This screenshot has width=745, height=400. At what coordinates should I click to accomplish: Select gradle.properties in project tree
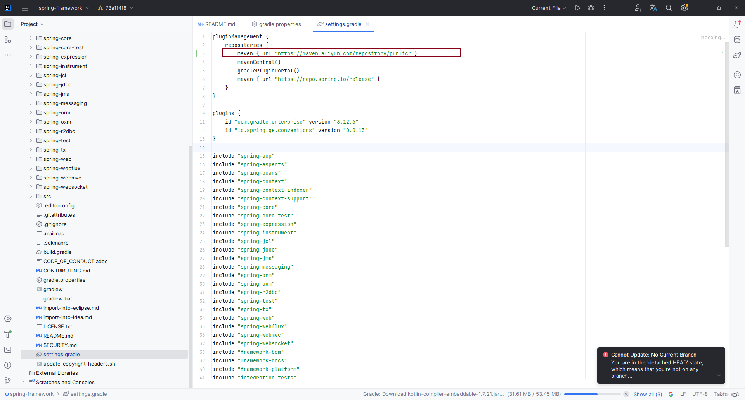(x=64, y=280)
